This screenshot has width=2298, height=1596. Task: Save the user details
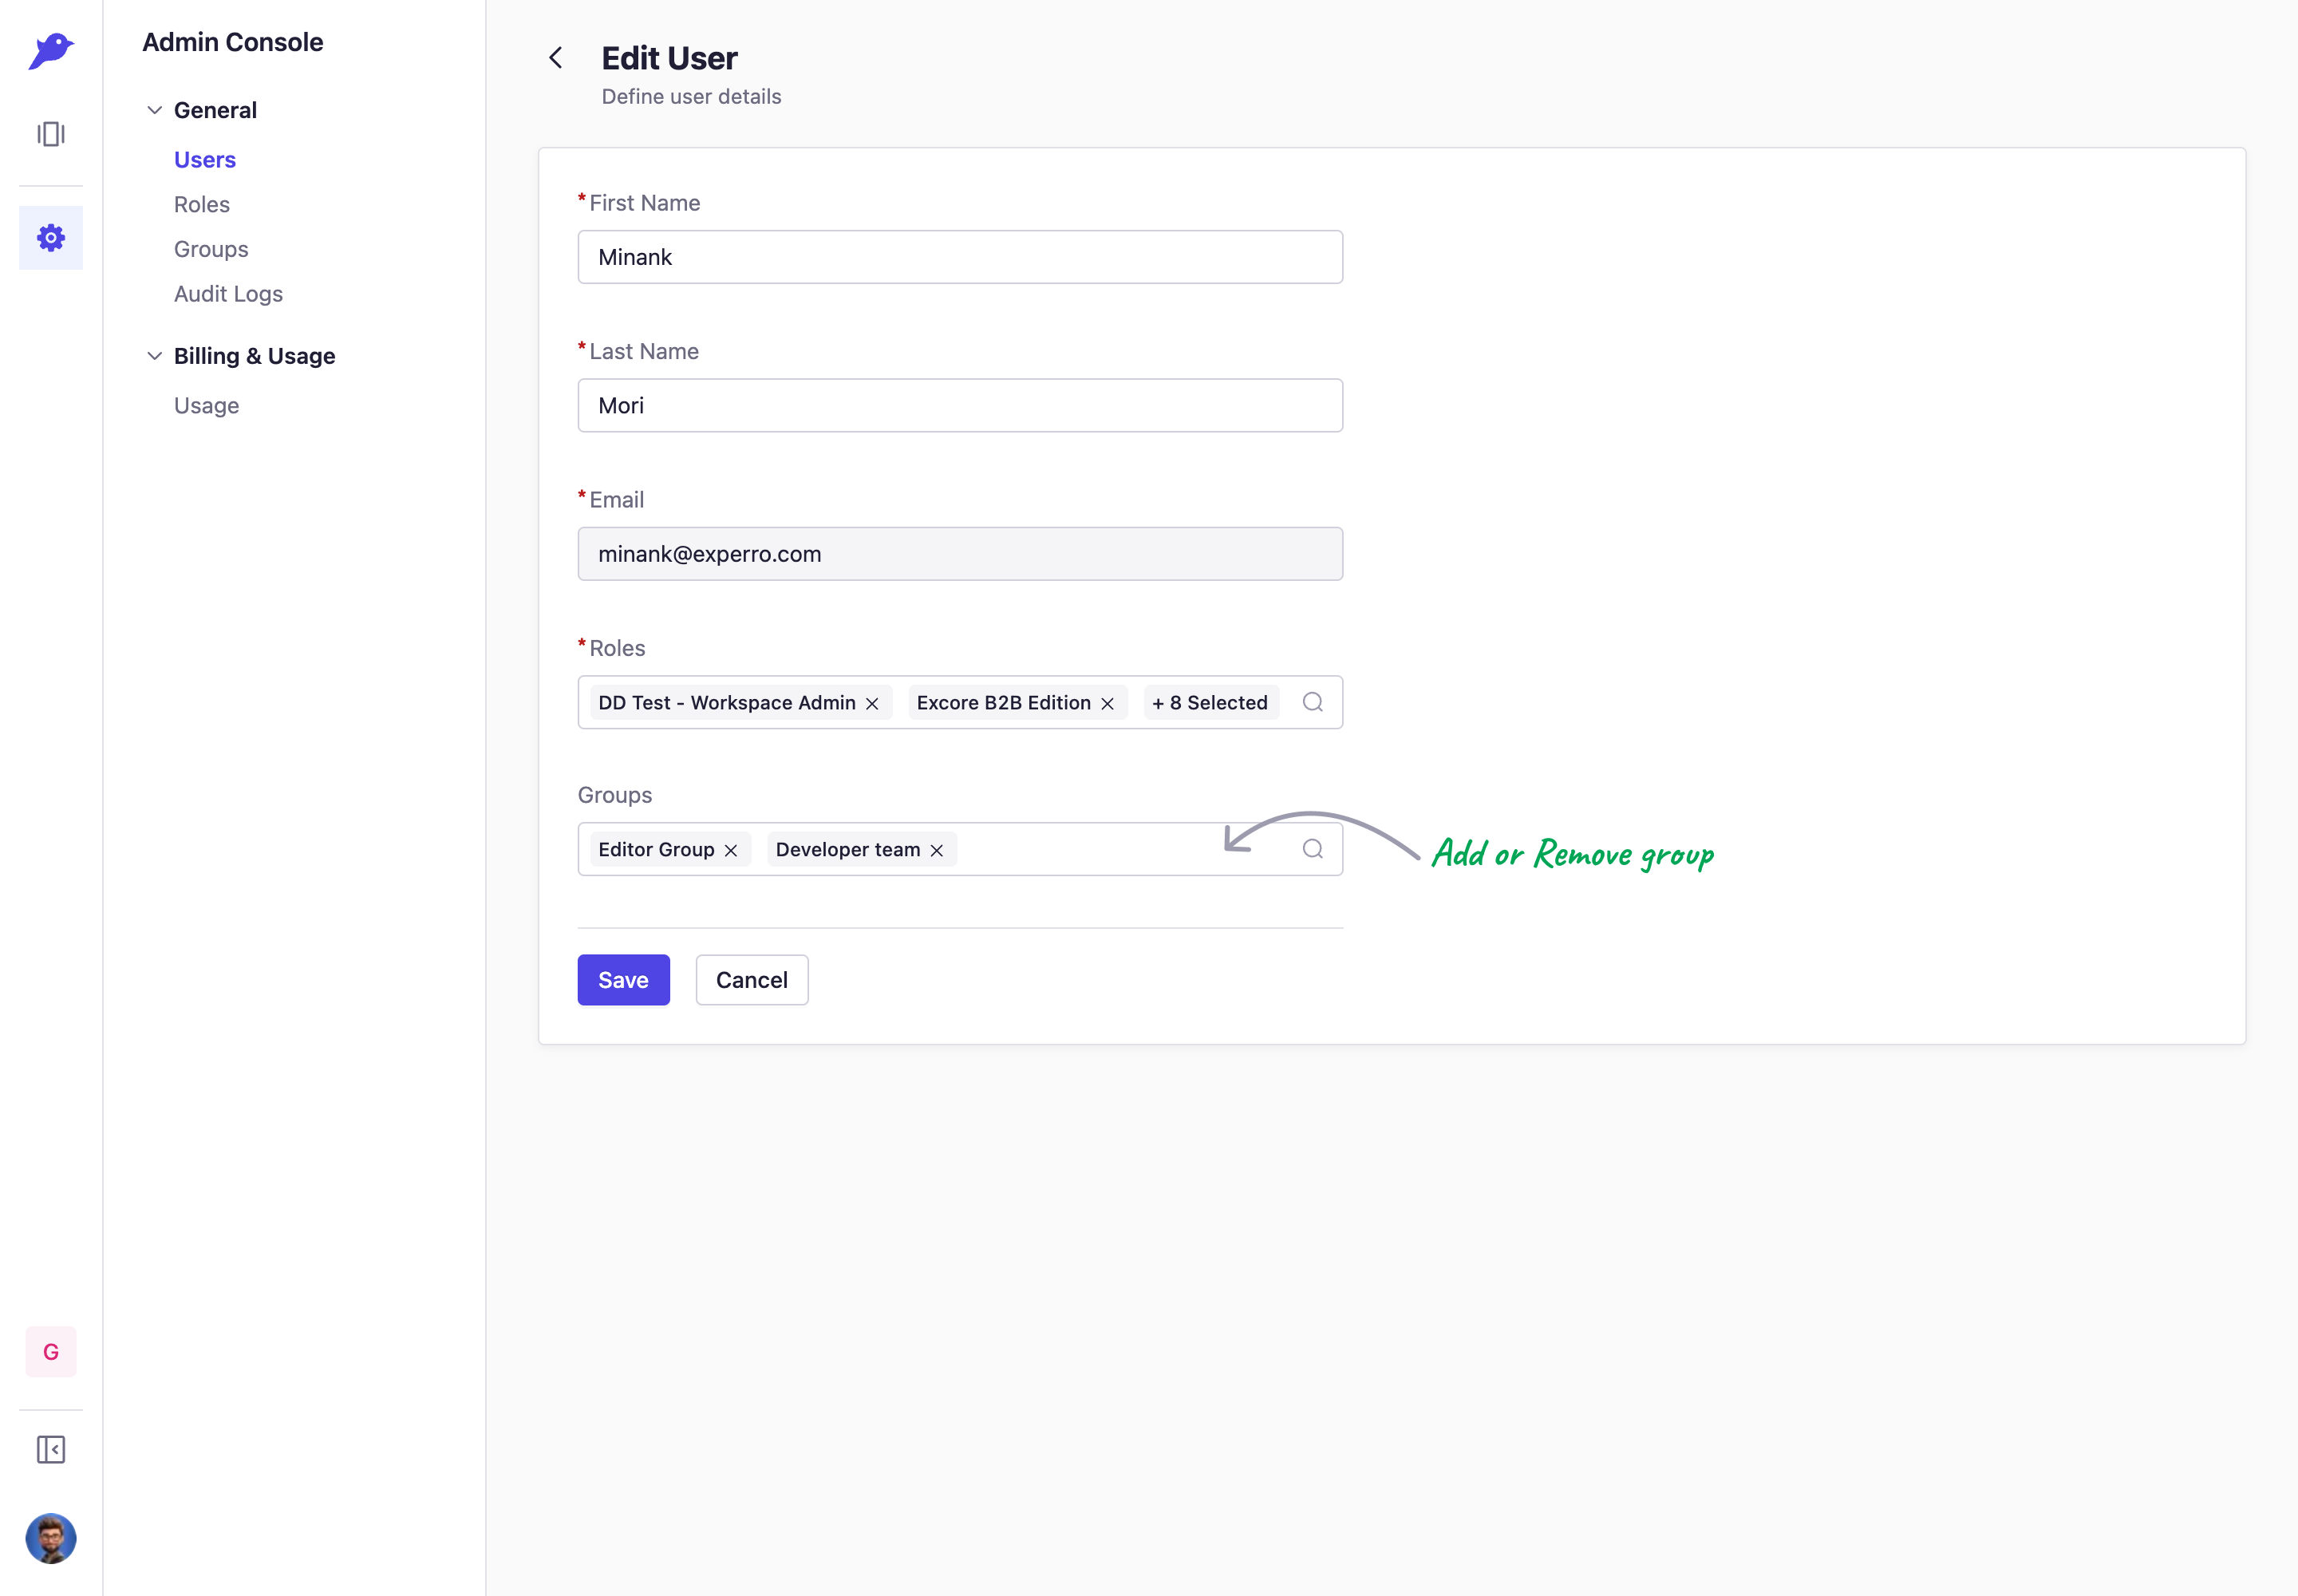(x=624, y=980)
